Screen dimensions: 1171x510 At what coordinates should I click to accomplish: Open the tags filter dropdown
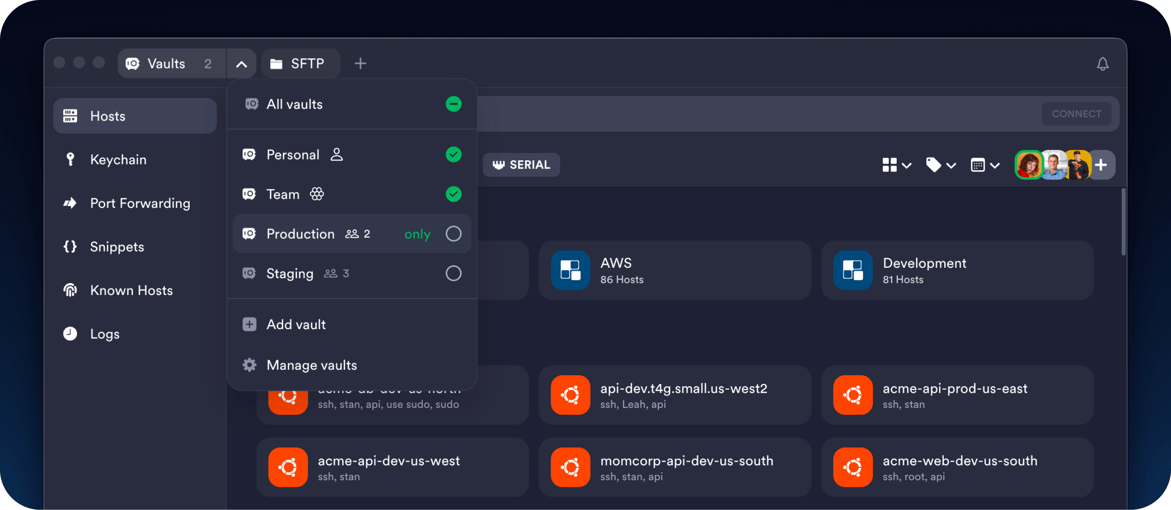941,165
